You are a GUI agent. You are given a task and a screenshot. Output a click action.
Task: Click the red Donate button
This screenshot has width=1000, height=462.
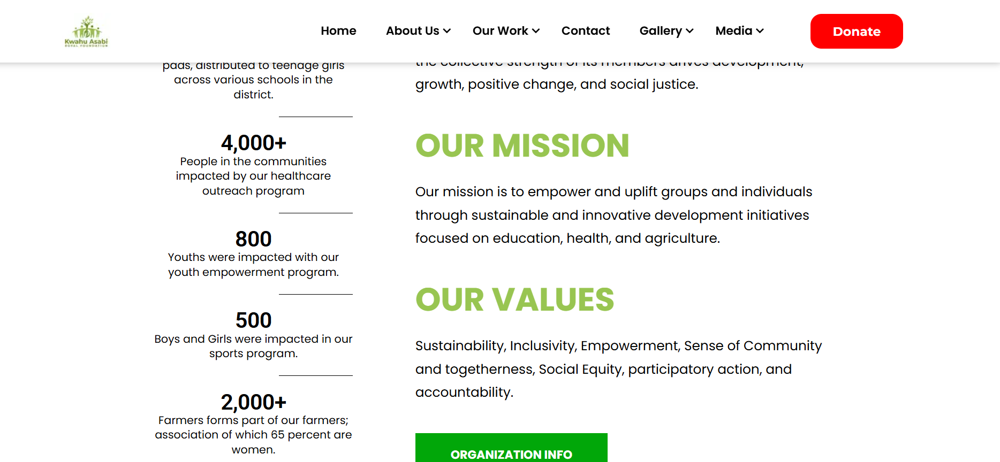856,32
